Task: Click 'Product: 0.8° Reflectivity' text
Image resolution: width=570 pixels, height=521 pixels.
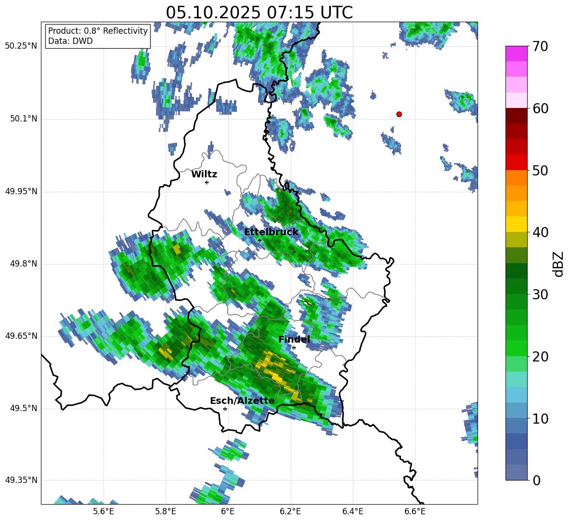Action: point(98,30)
